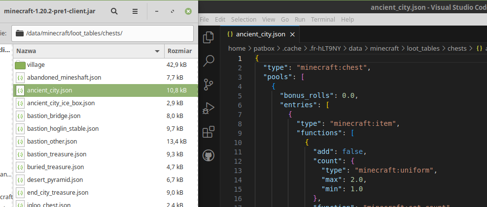Select bastion_treasure.json in file list

coord(57,154)
